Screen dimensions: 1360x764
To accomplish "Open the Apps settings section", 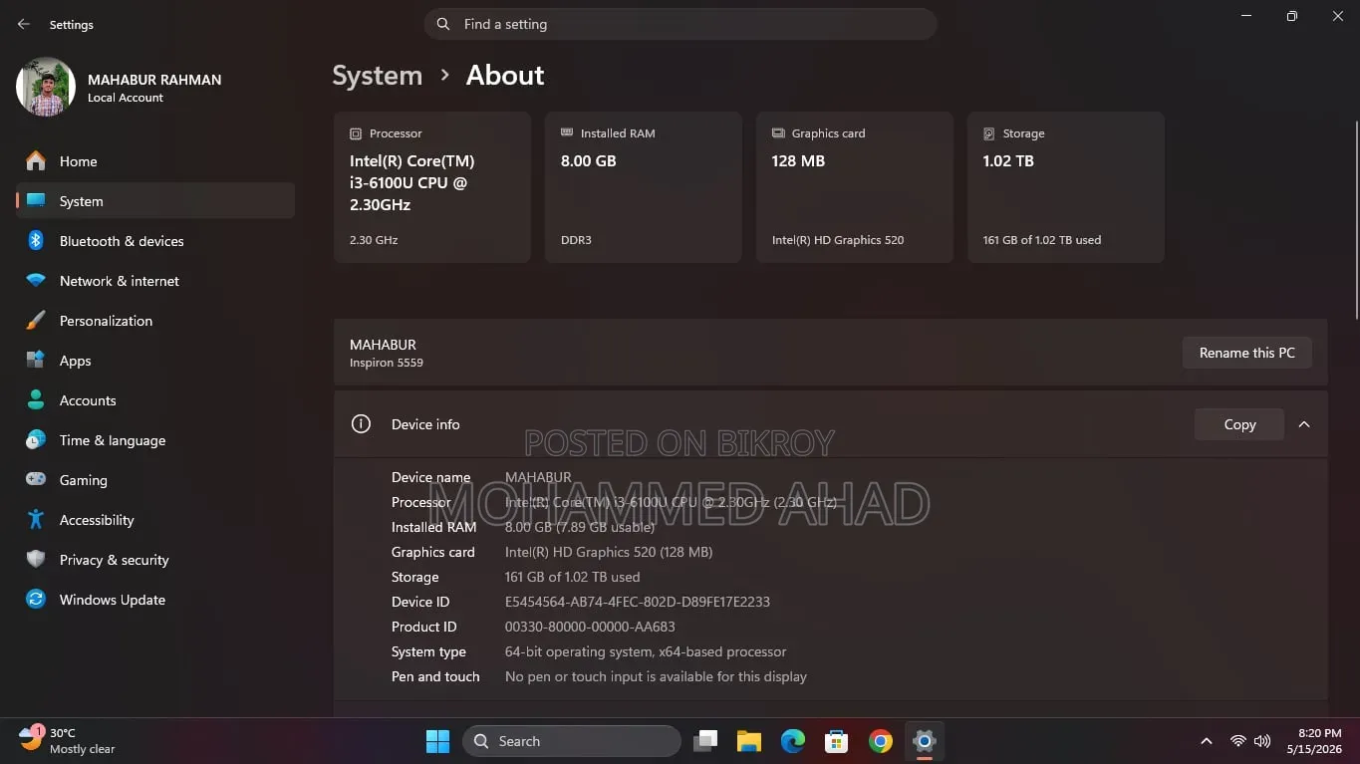I will [155, 361].
